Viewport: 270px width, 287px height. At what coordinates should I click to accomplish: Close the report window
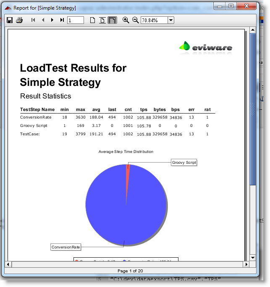(246, 6)
